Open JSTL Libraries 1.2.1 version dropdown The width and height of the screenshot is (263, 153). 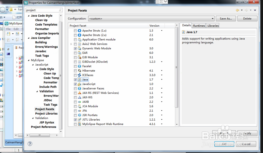pyautogui.click(x=162, y=120)
